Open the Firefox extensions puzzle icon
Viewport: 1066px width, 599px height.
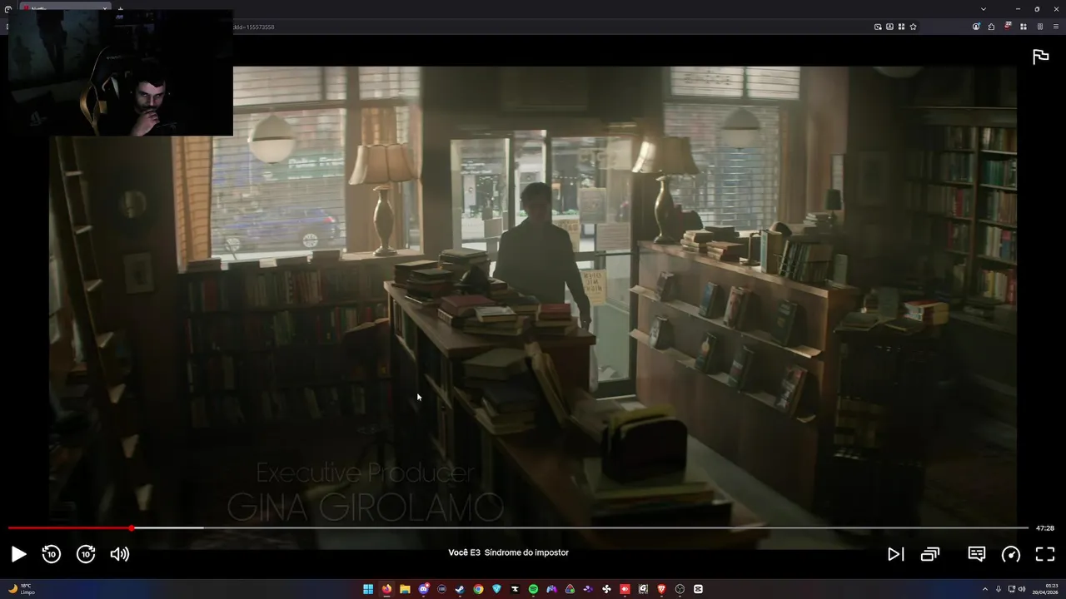coord(991,27)
